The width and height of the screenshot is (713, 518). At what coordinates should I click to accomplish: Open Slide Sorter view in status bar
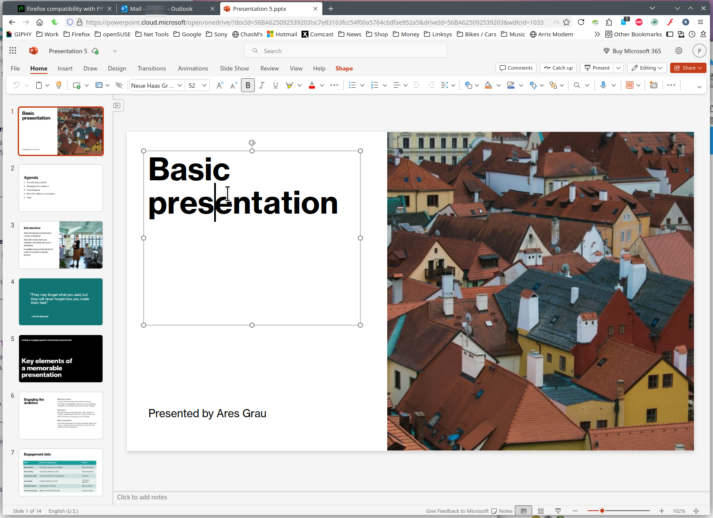[x=540, y=511]
